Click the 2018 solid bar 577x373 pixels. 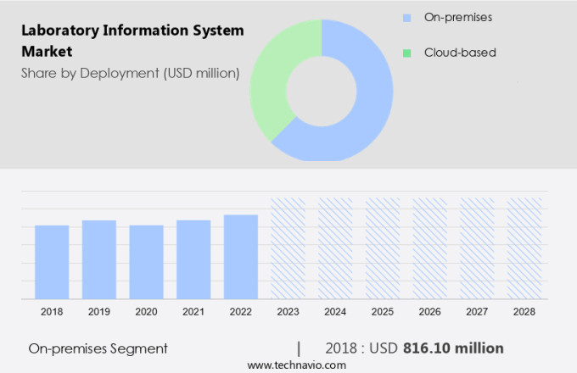(x=52, y=262)
